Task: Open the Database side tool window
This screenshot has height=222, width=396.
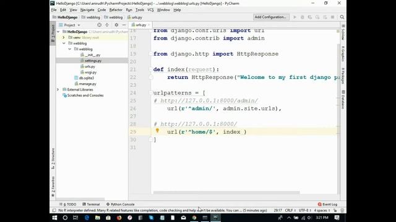Action: tap(343, 100)
